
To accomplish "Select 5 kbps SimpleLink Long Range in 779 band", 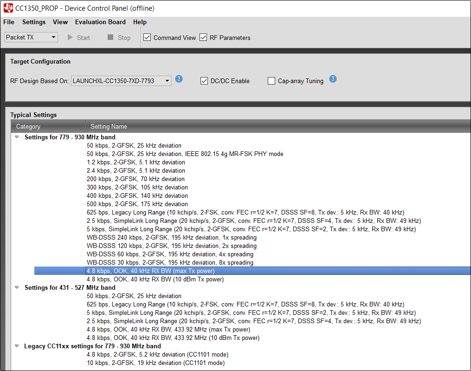I will [x=251, y=229].
